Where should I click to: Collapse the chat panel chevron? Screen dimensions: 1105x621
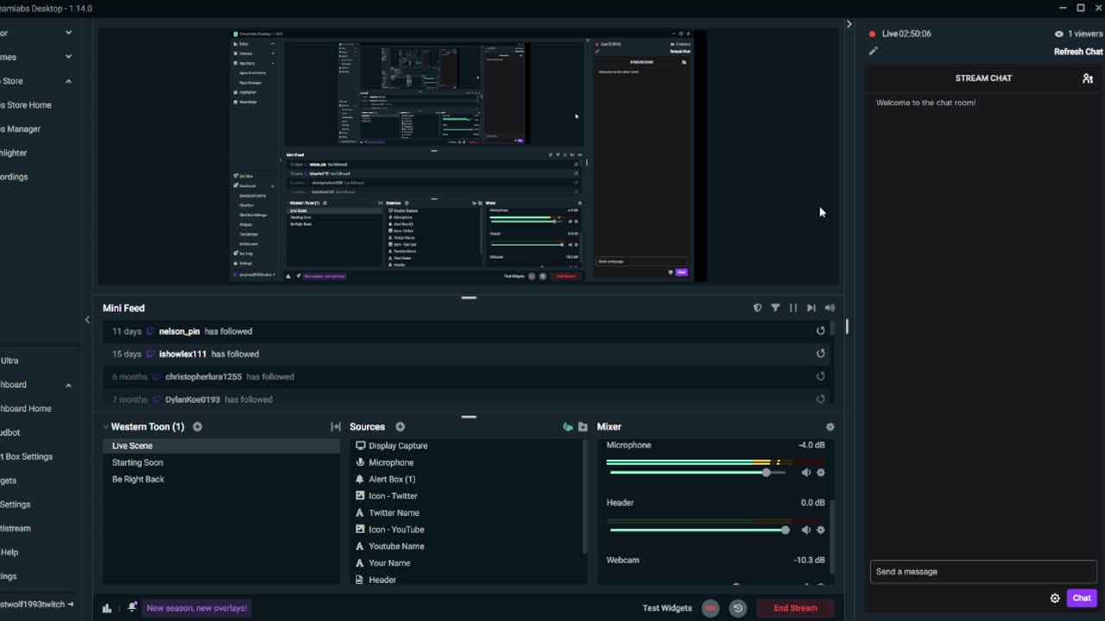(x=849, y=24)
